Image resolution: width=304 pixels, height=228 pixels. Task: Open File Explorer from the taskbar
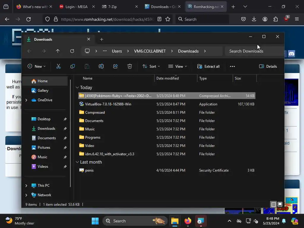tap(175, 221)
